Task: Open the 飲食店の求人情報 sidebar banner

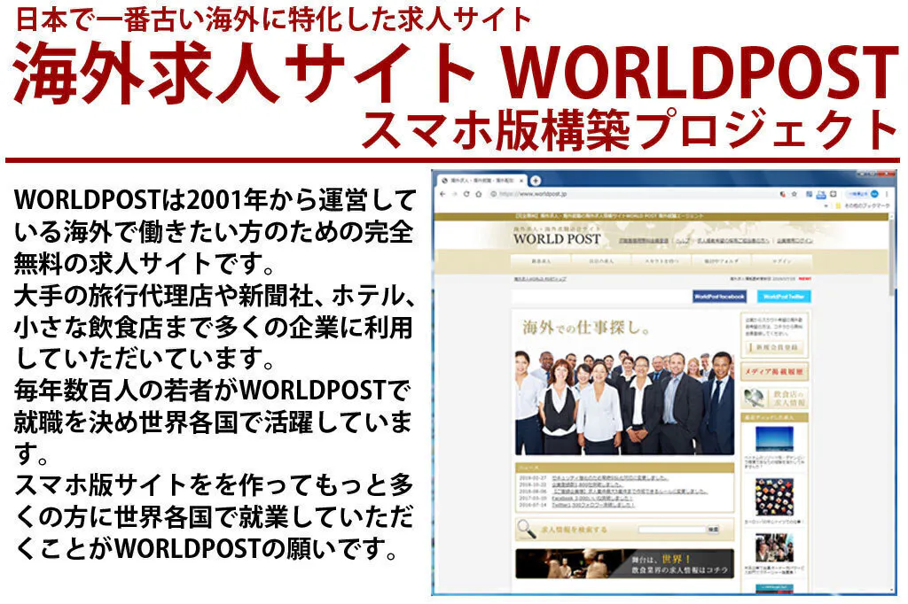Action: point(774,399)
